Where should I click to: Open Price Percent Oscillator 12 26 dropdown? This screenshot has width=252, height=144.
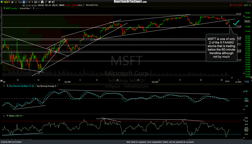(x=35, y=86)
